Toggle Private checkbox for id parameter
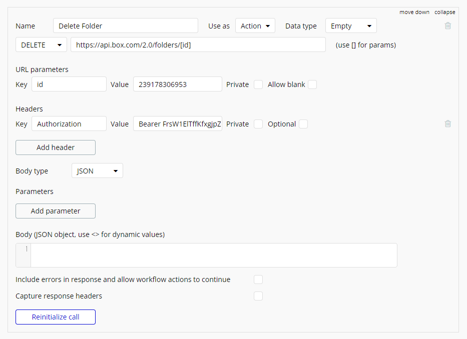Viewport: 467px width, 339px height. click(x=258, y=84)
